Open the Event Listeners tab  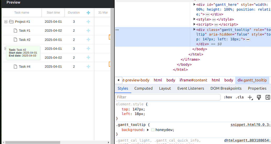point(190,88)
